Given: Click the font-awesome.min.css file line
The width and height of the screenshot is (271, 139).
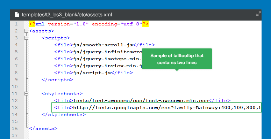Looking at the screenshot, I should (142, 101).
